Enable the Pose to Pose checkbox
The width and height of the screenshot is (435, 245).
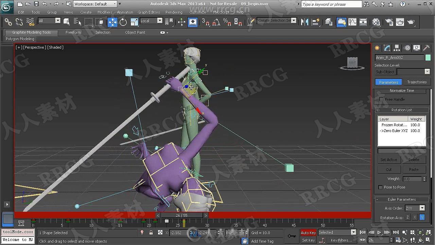click(380, 187)
